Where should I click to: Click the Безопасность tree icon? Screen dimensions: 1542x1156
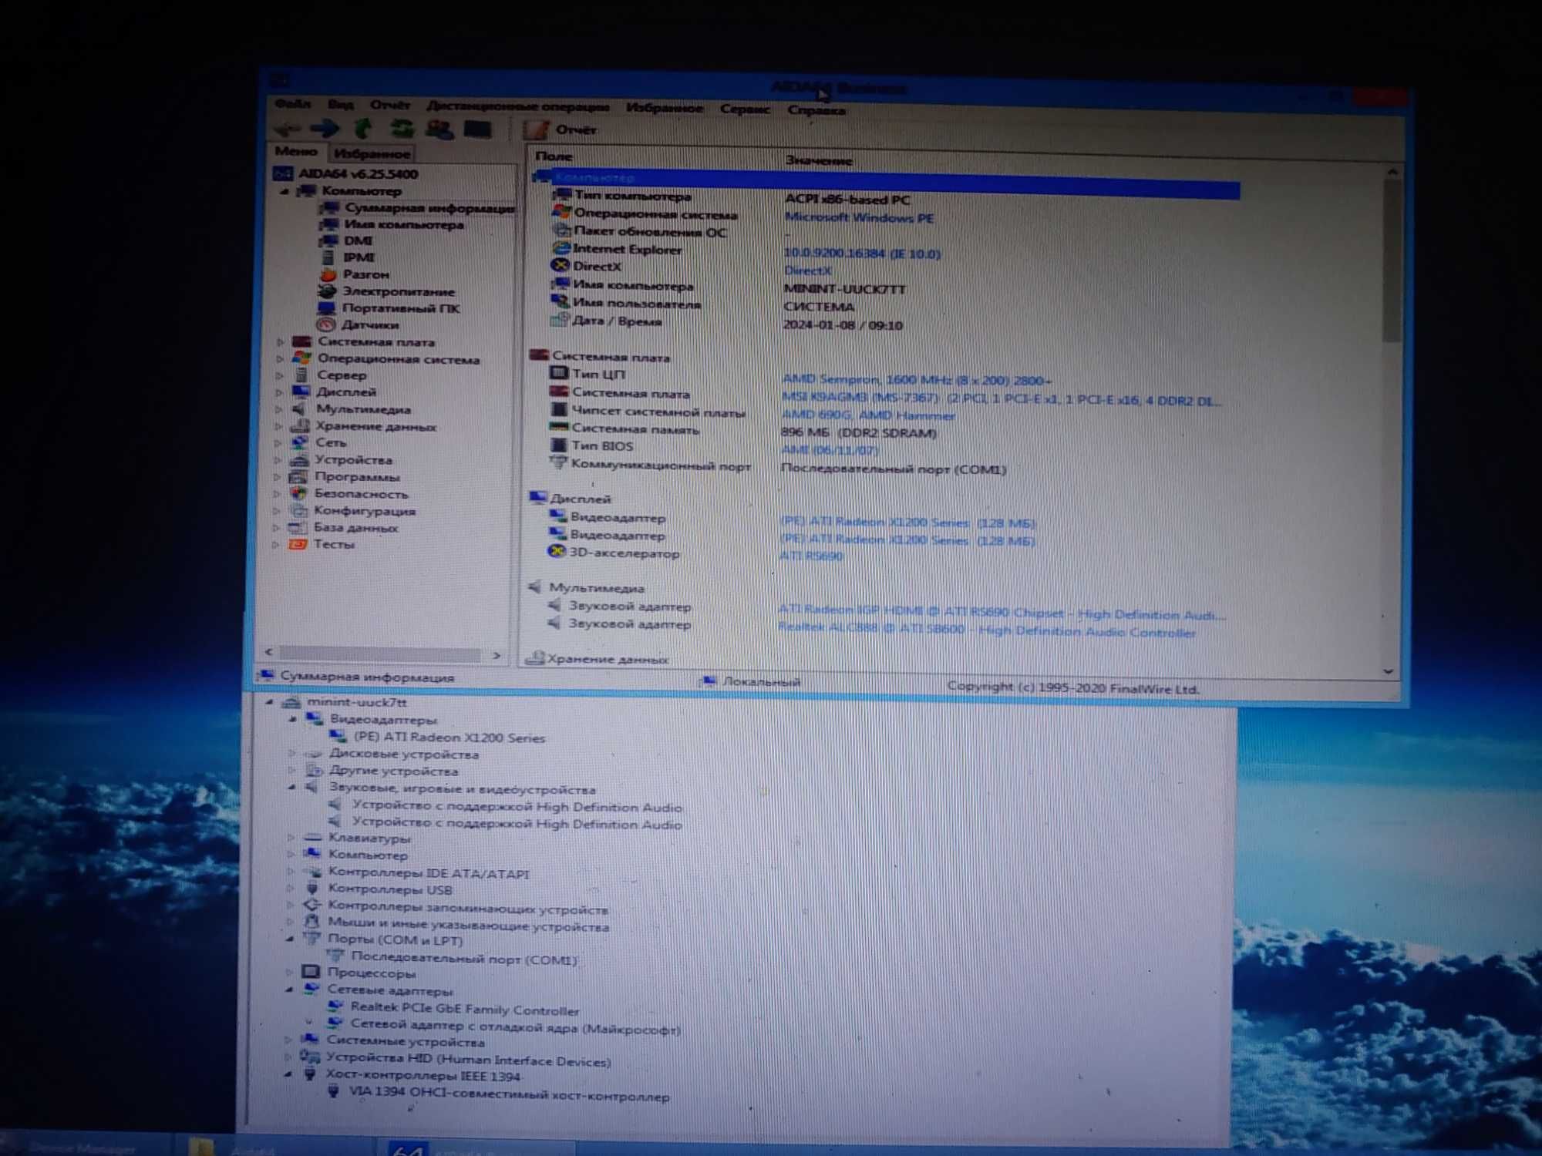click(x=298, y=493)
